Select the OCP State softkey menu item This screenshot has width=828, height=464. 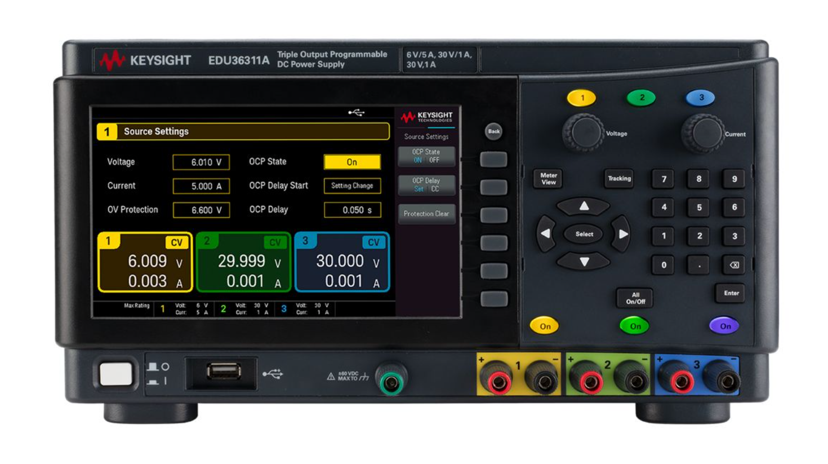coord(426,156)
